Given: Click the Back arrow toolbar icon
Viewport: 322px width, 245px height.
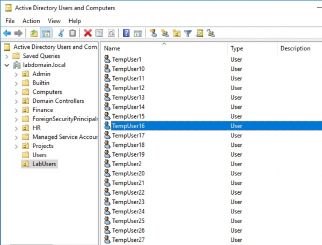Looking at the screenshot, I should pos(7,33).
